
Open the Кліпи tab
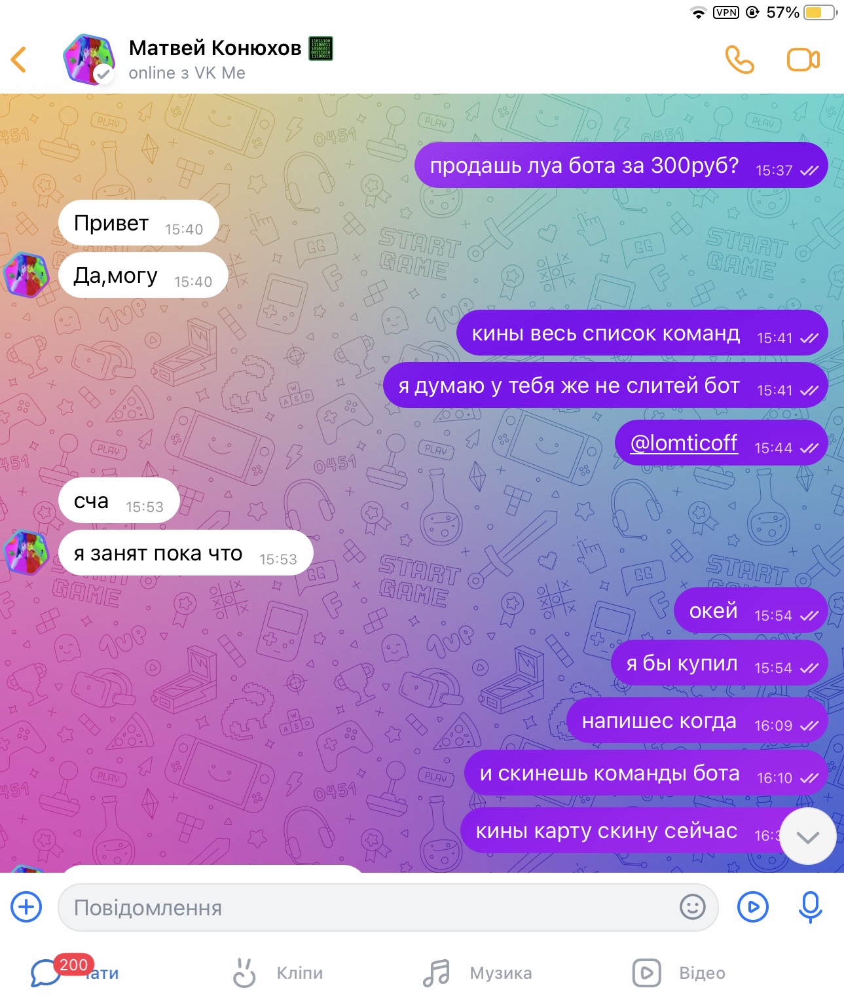point(278,973)
